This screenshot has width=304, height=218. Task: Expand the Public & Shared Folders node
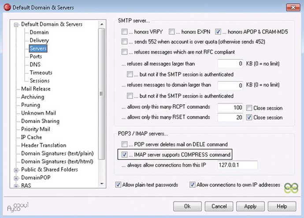pos(16,170)
